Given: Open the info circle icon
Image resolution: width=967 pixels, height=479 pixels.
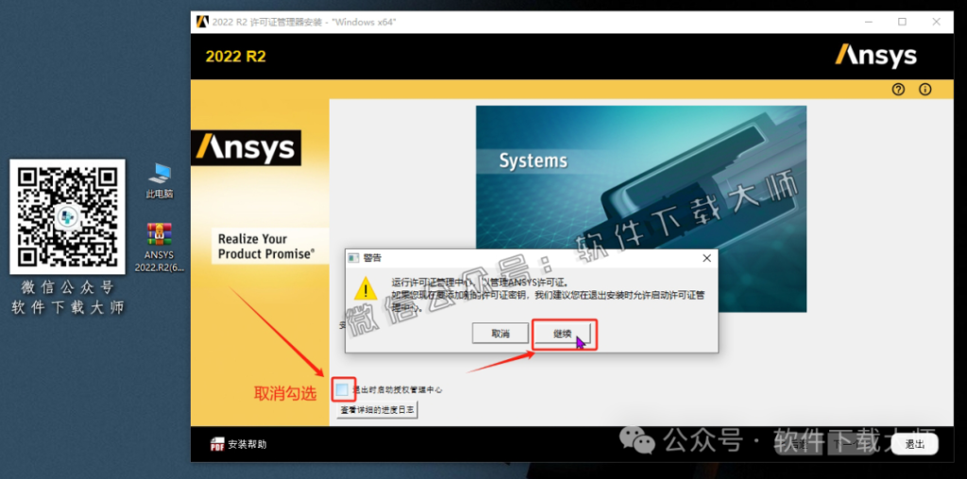Looking at the screenshot, I should (925, 90).
